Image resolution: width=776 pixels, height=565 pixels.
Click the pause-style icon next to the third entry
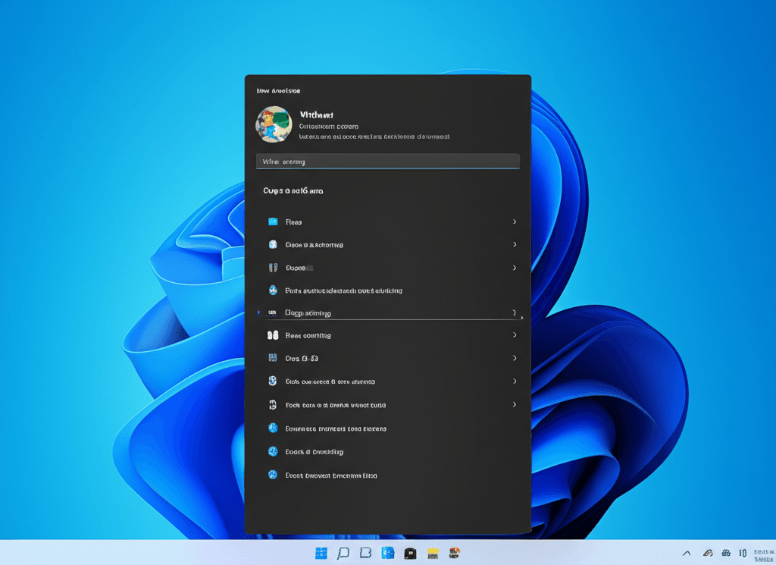(x=272, y=267)
